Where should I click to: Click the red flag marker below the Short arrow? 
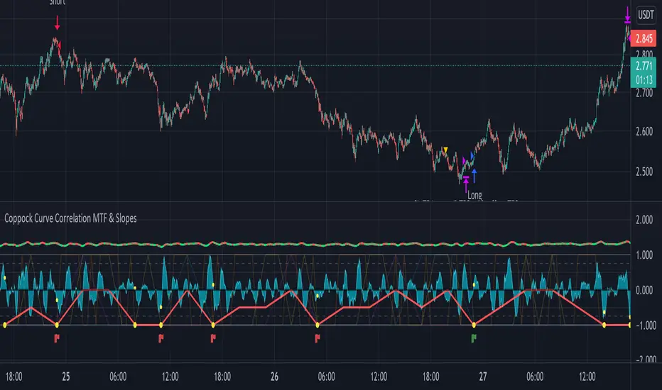click(57, 338)
